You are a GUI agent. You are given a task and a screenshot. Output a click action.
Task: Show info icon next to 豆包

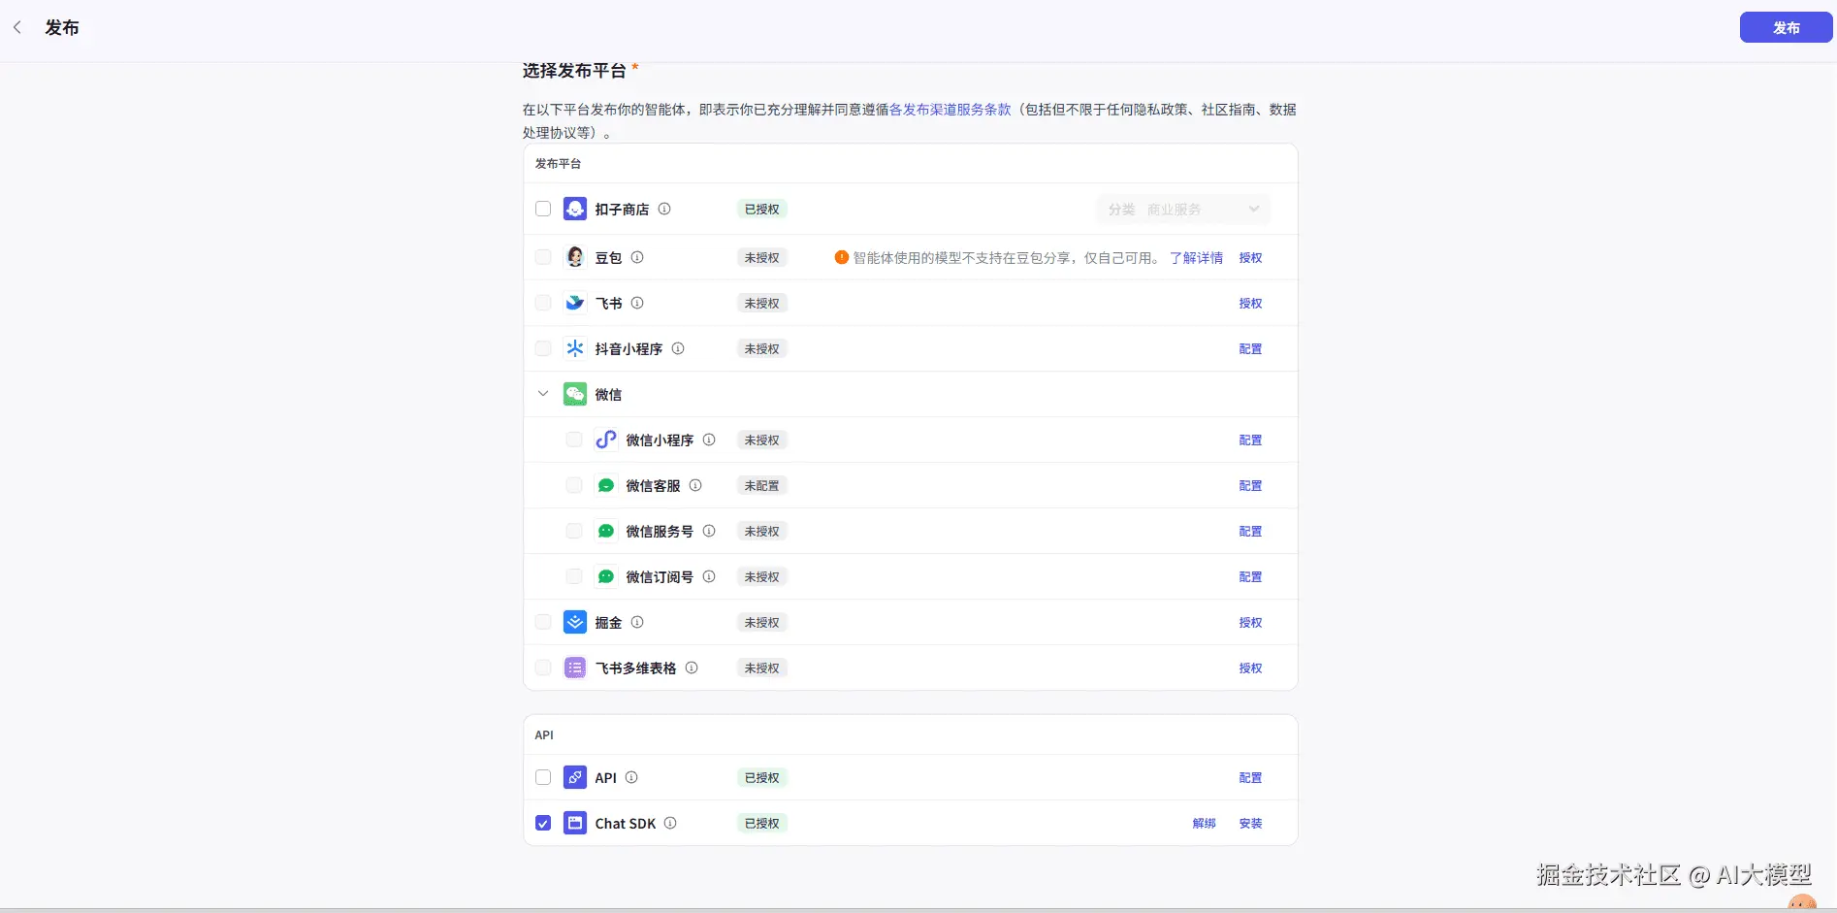click(x=637, y=257)
